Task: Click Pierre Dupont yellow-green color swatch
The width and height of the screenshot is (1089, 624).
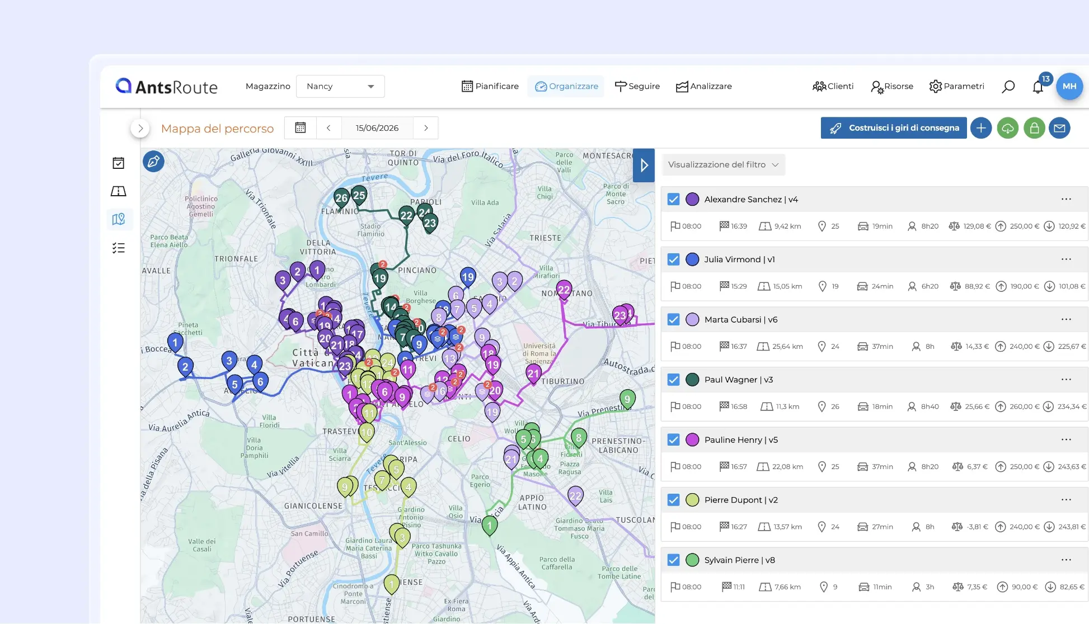Action: [692, 500]
